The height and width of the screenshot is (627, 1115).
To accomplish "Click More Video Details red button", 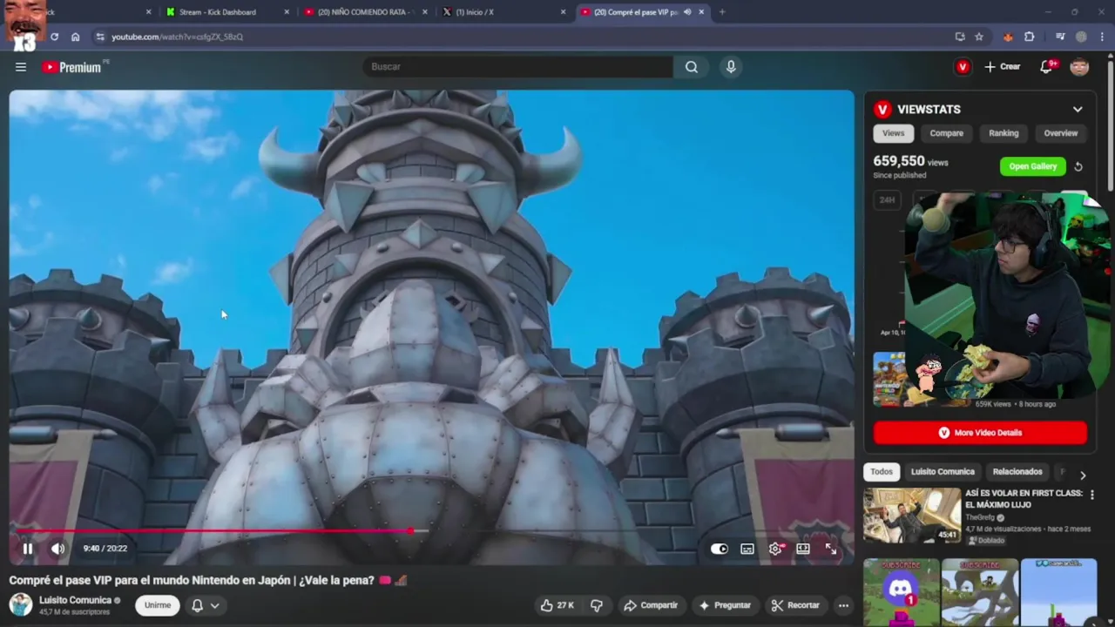I will click(x=980, y=433).
